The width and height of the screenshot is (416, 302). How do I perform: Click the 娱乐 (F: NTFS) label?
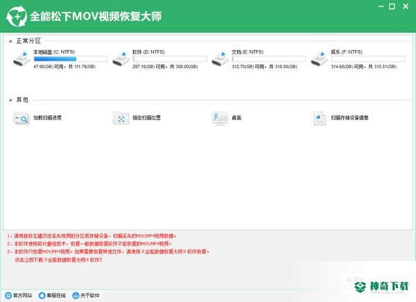pos(347,52)
